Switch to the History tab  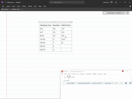click(24, 6)
